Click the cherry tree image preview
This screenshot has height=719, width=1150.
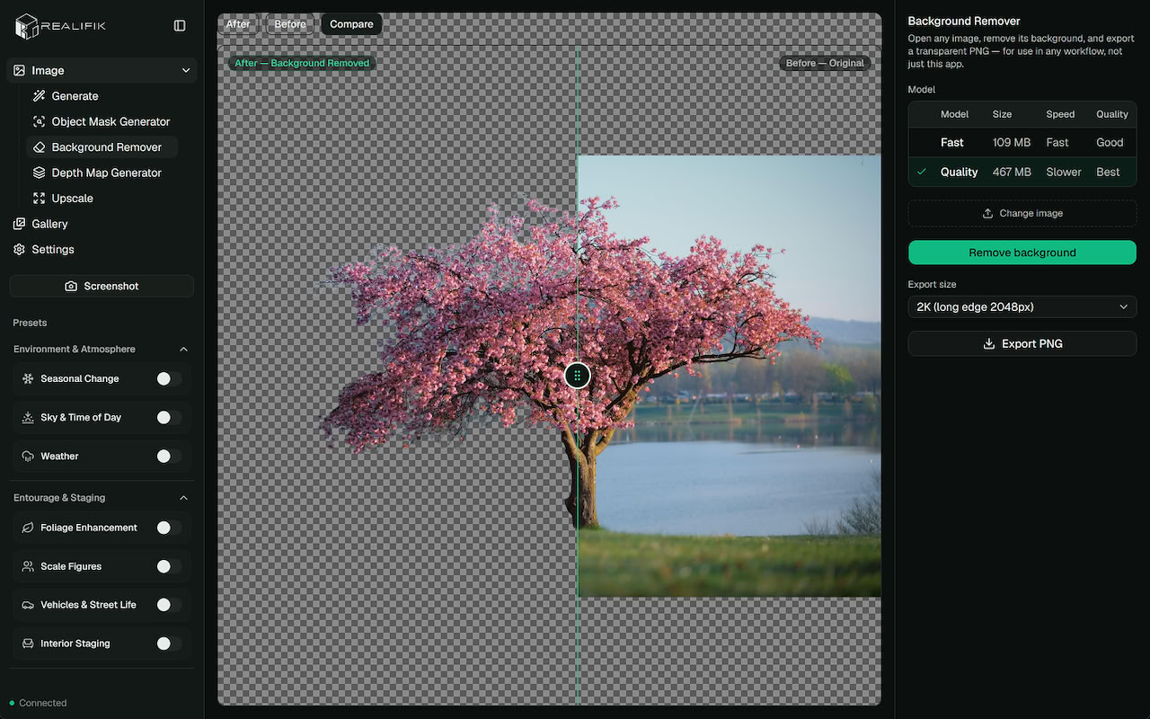click(549, 376)
